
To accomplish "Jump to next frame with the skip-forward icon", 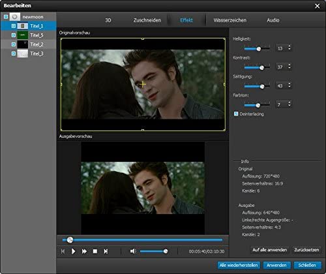I will pos(106,251).
